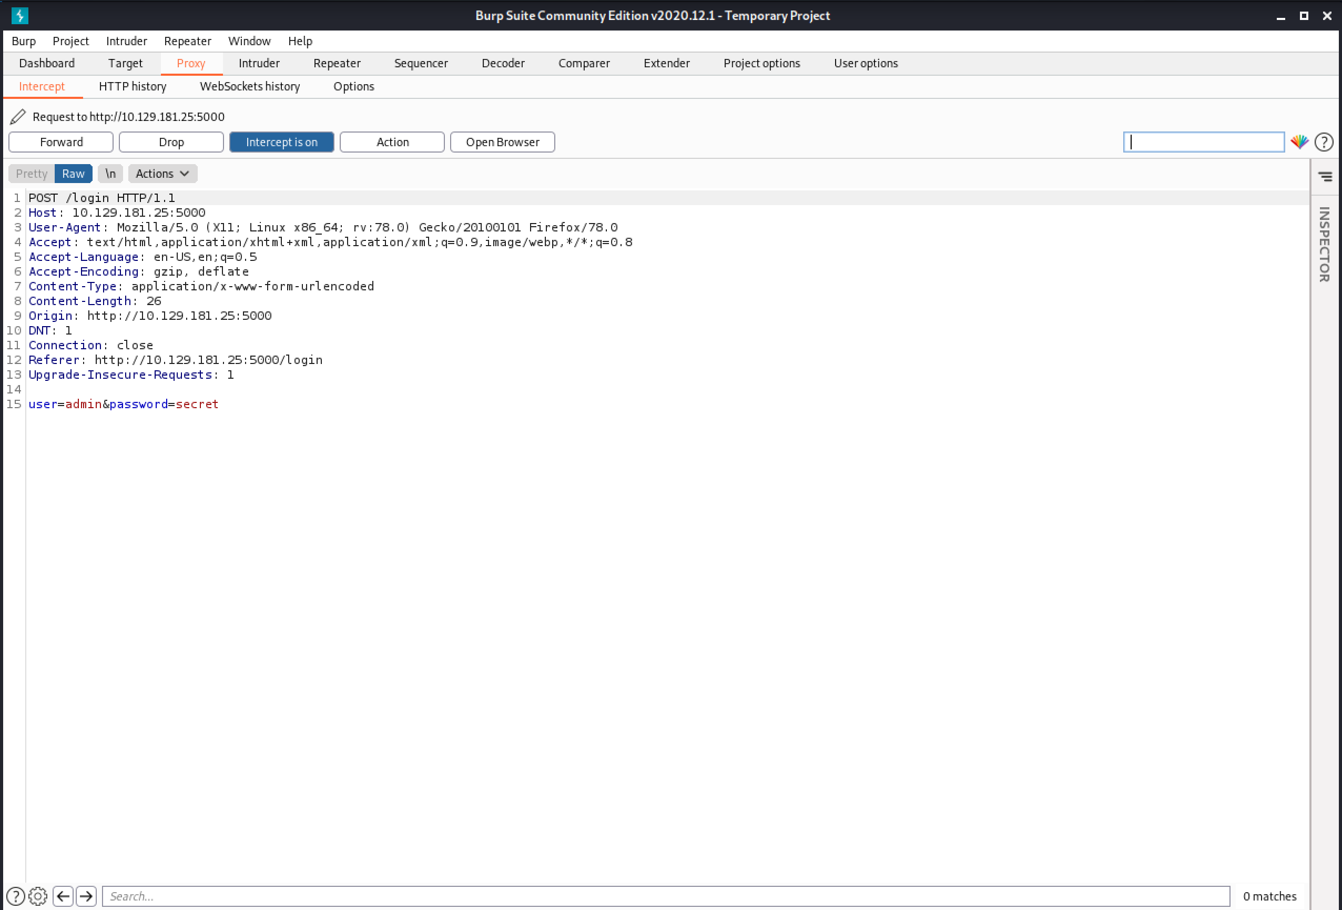1342x910 pixels.
Task: Click the DNT: 1 header line
Action: (x=50, y=330)
